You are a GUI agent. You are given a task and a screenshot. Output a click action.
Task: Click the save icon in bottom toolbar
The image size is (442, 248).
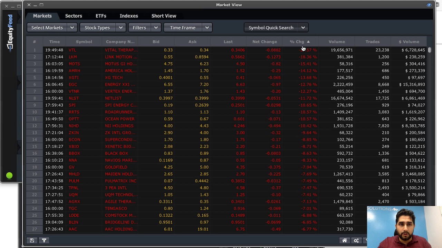(x=32, y=240)
